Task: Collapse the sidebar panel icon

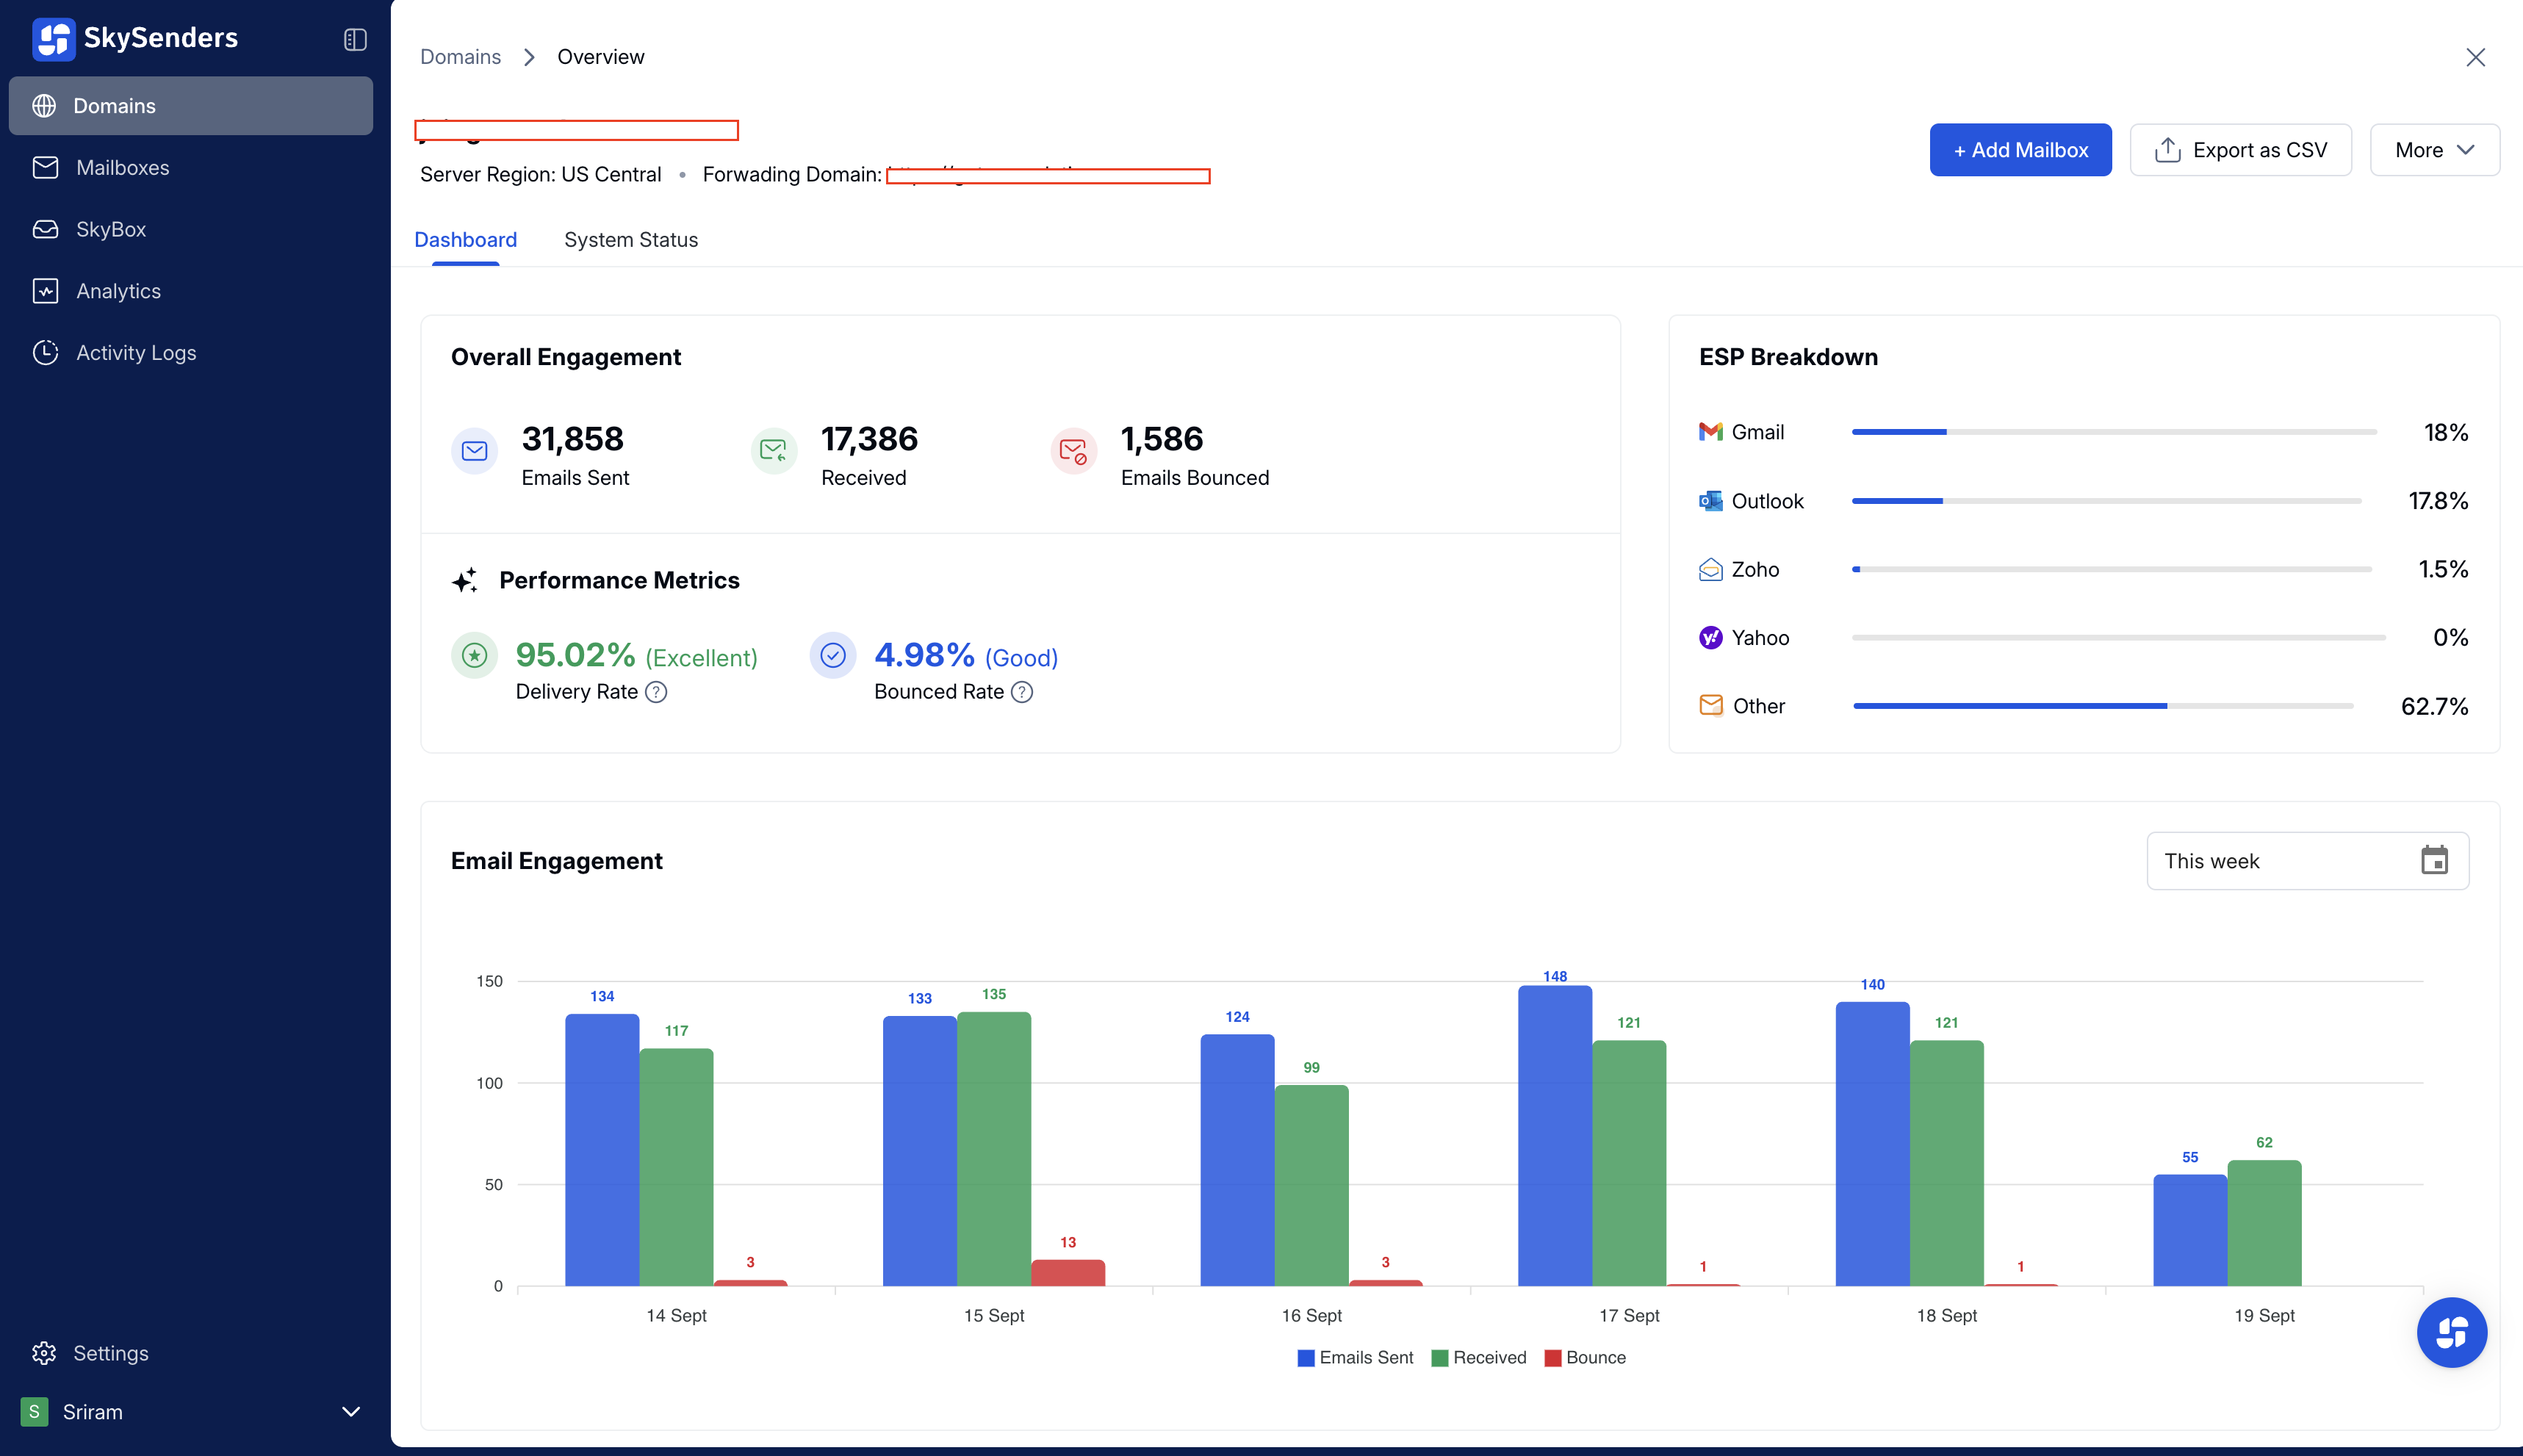Action: click(x=355, y=39)
